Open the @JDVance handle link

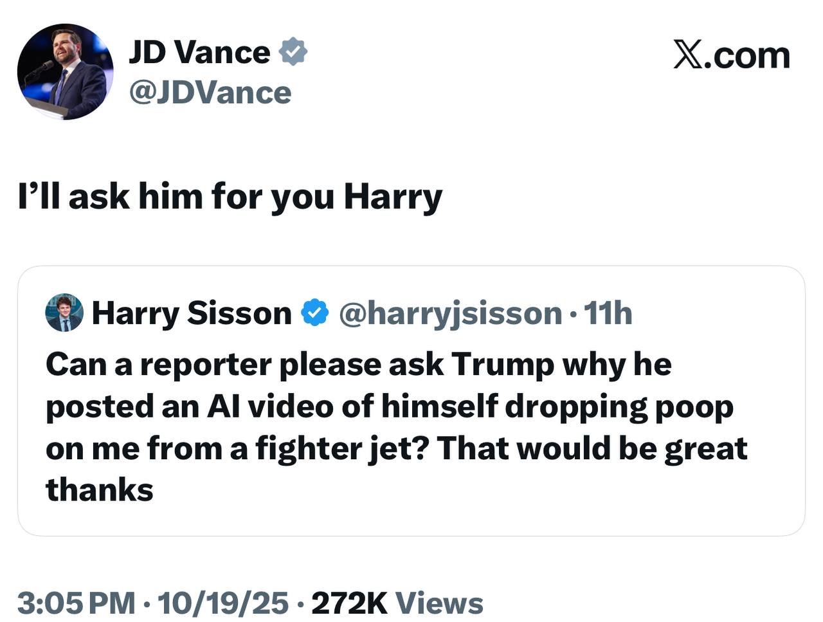pyautogui.click(x=210, y=93)
